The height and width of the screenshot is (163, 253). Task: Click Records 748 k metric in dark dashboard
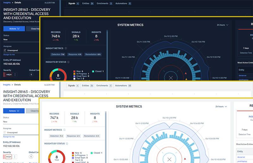pos(56,36)
